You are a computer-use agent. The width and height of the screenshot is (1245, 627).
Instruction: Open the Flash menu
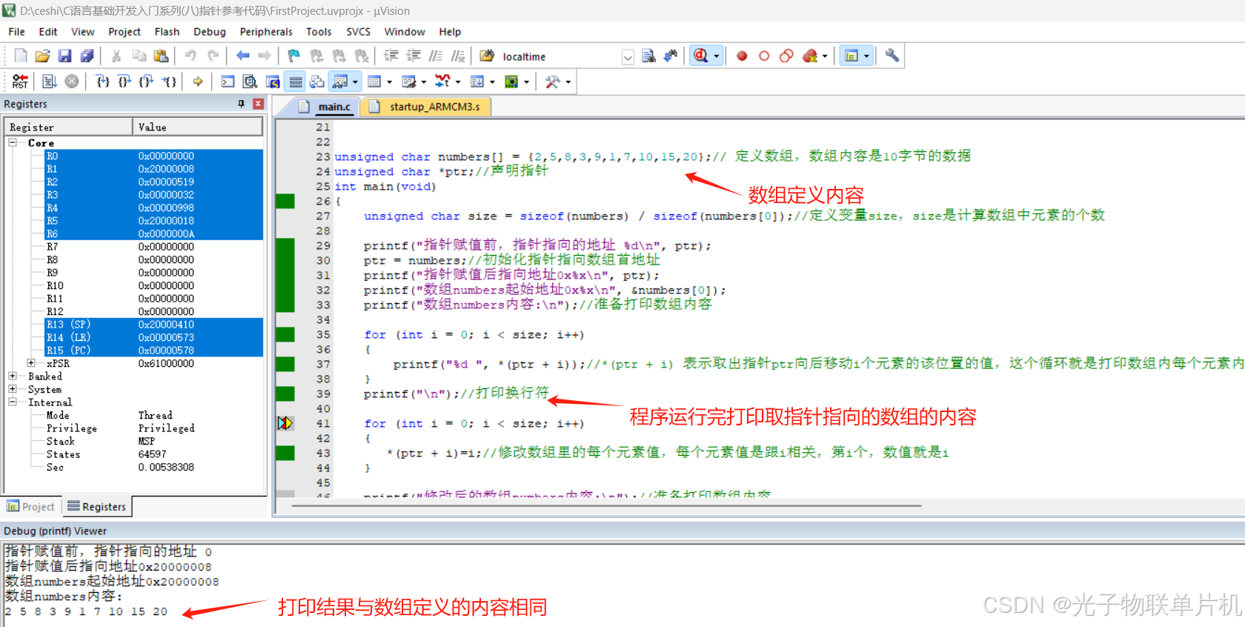pos(167,32)
